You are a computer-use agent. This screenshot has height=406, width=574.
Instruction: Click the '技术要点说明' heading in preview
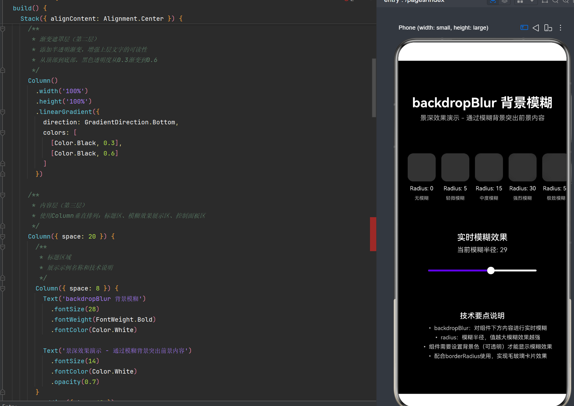(482, 316)
